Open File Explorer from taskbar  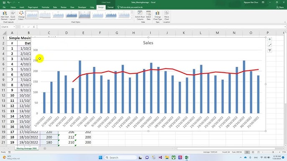tap(167, 157)
